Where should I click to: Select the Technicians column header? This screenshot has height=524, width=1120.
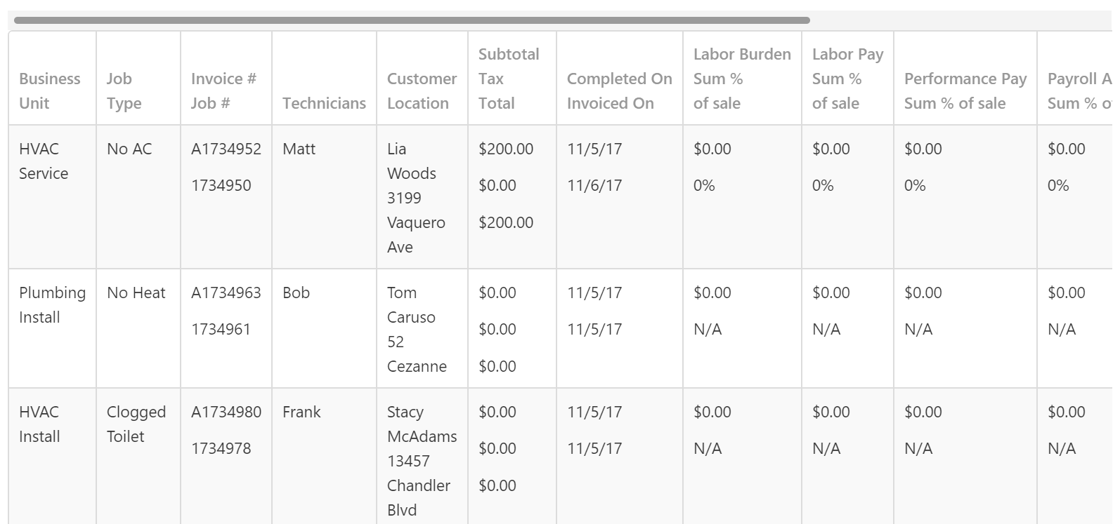tap(324, 103)
